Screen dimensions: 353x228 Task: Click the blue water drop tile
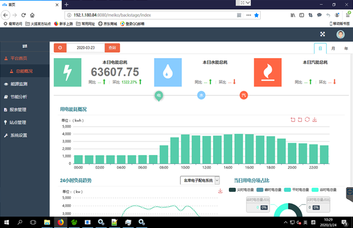click(x=168, y=72)
